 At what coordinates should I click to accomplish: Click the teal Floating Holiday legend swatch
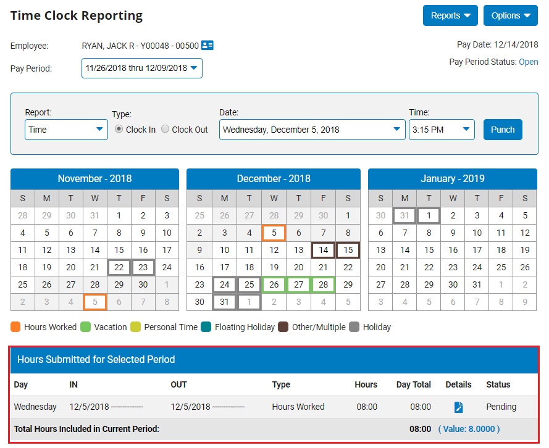207,327
